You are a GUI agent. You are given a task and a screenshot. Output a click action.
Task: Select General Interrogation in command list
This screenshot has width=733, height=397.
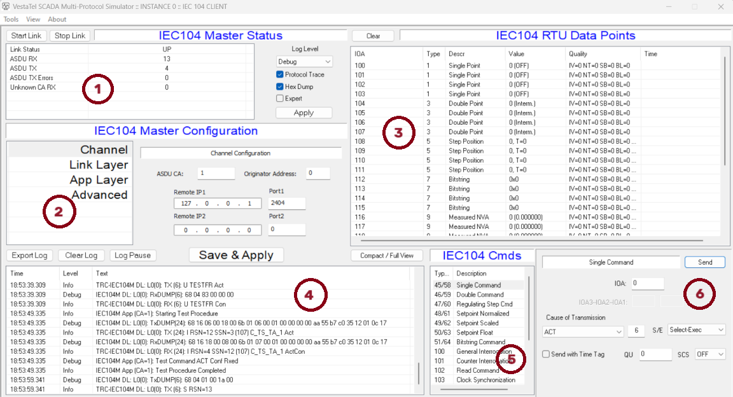tap(483, 351)
